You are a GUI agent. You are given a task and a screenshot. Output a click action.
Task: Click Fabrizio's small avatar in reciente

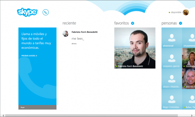coord(66,33)
